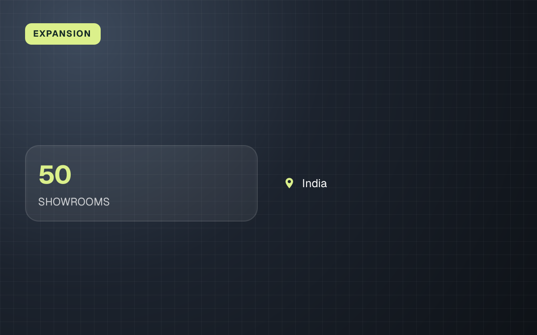The width and height of the screenshot is (537, 335).
Task: Click the number 50 in the card
Action: (x=55, y=175)
